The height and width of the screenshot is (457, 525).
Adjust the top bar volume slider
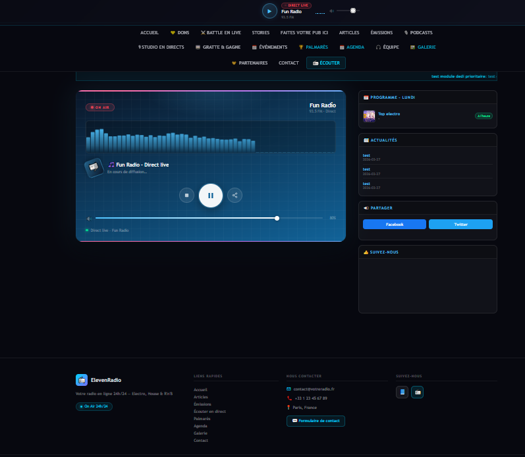coord(348,11)
